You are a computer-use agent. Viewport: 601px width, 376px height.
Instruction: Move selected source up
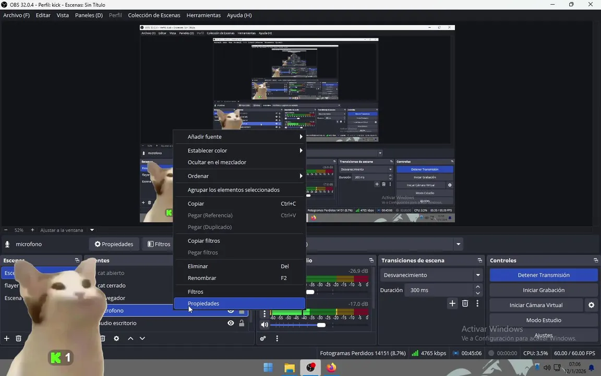(131, 338)
